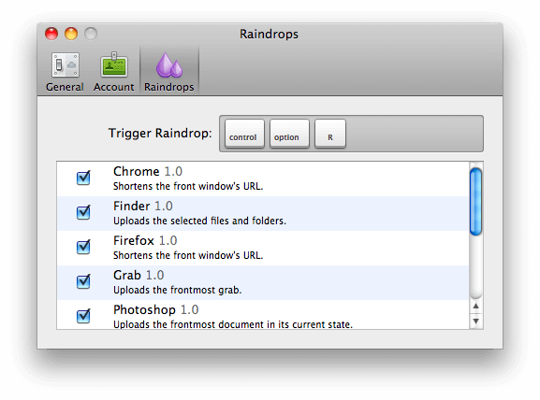The height and width of the screenshot is (400, 540).
Task: Click the scroll down arrow
Action: [476, 321]
